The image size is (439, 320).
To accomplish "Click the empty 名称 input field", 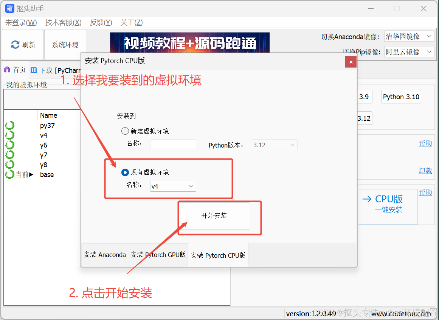I will point(173,145).
